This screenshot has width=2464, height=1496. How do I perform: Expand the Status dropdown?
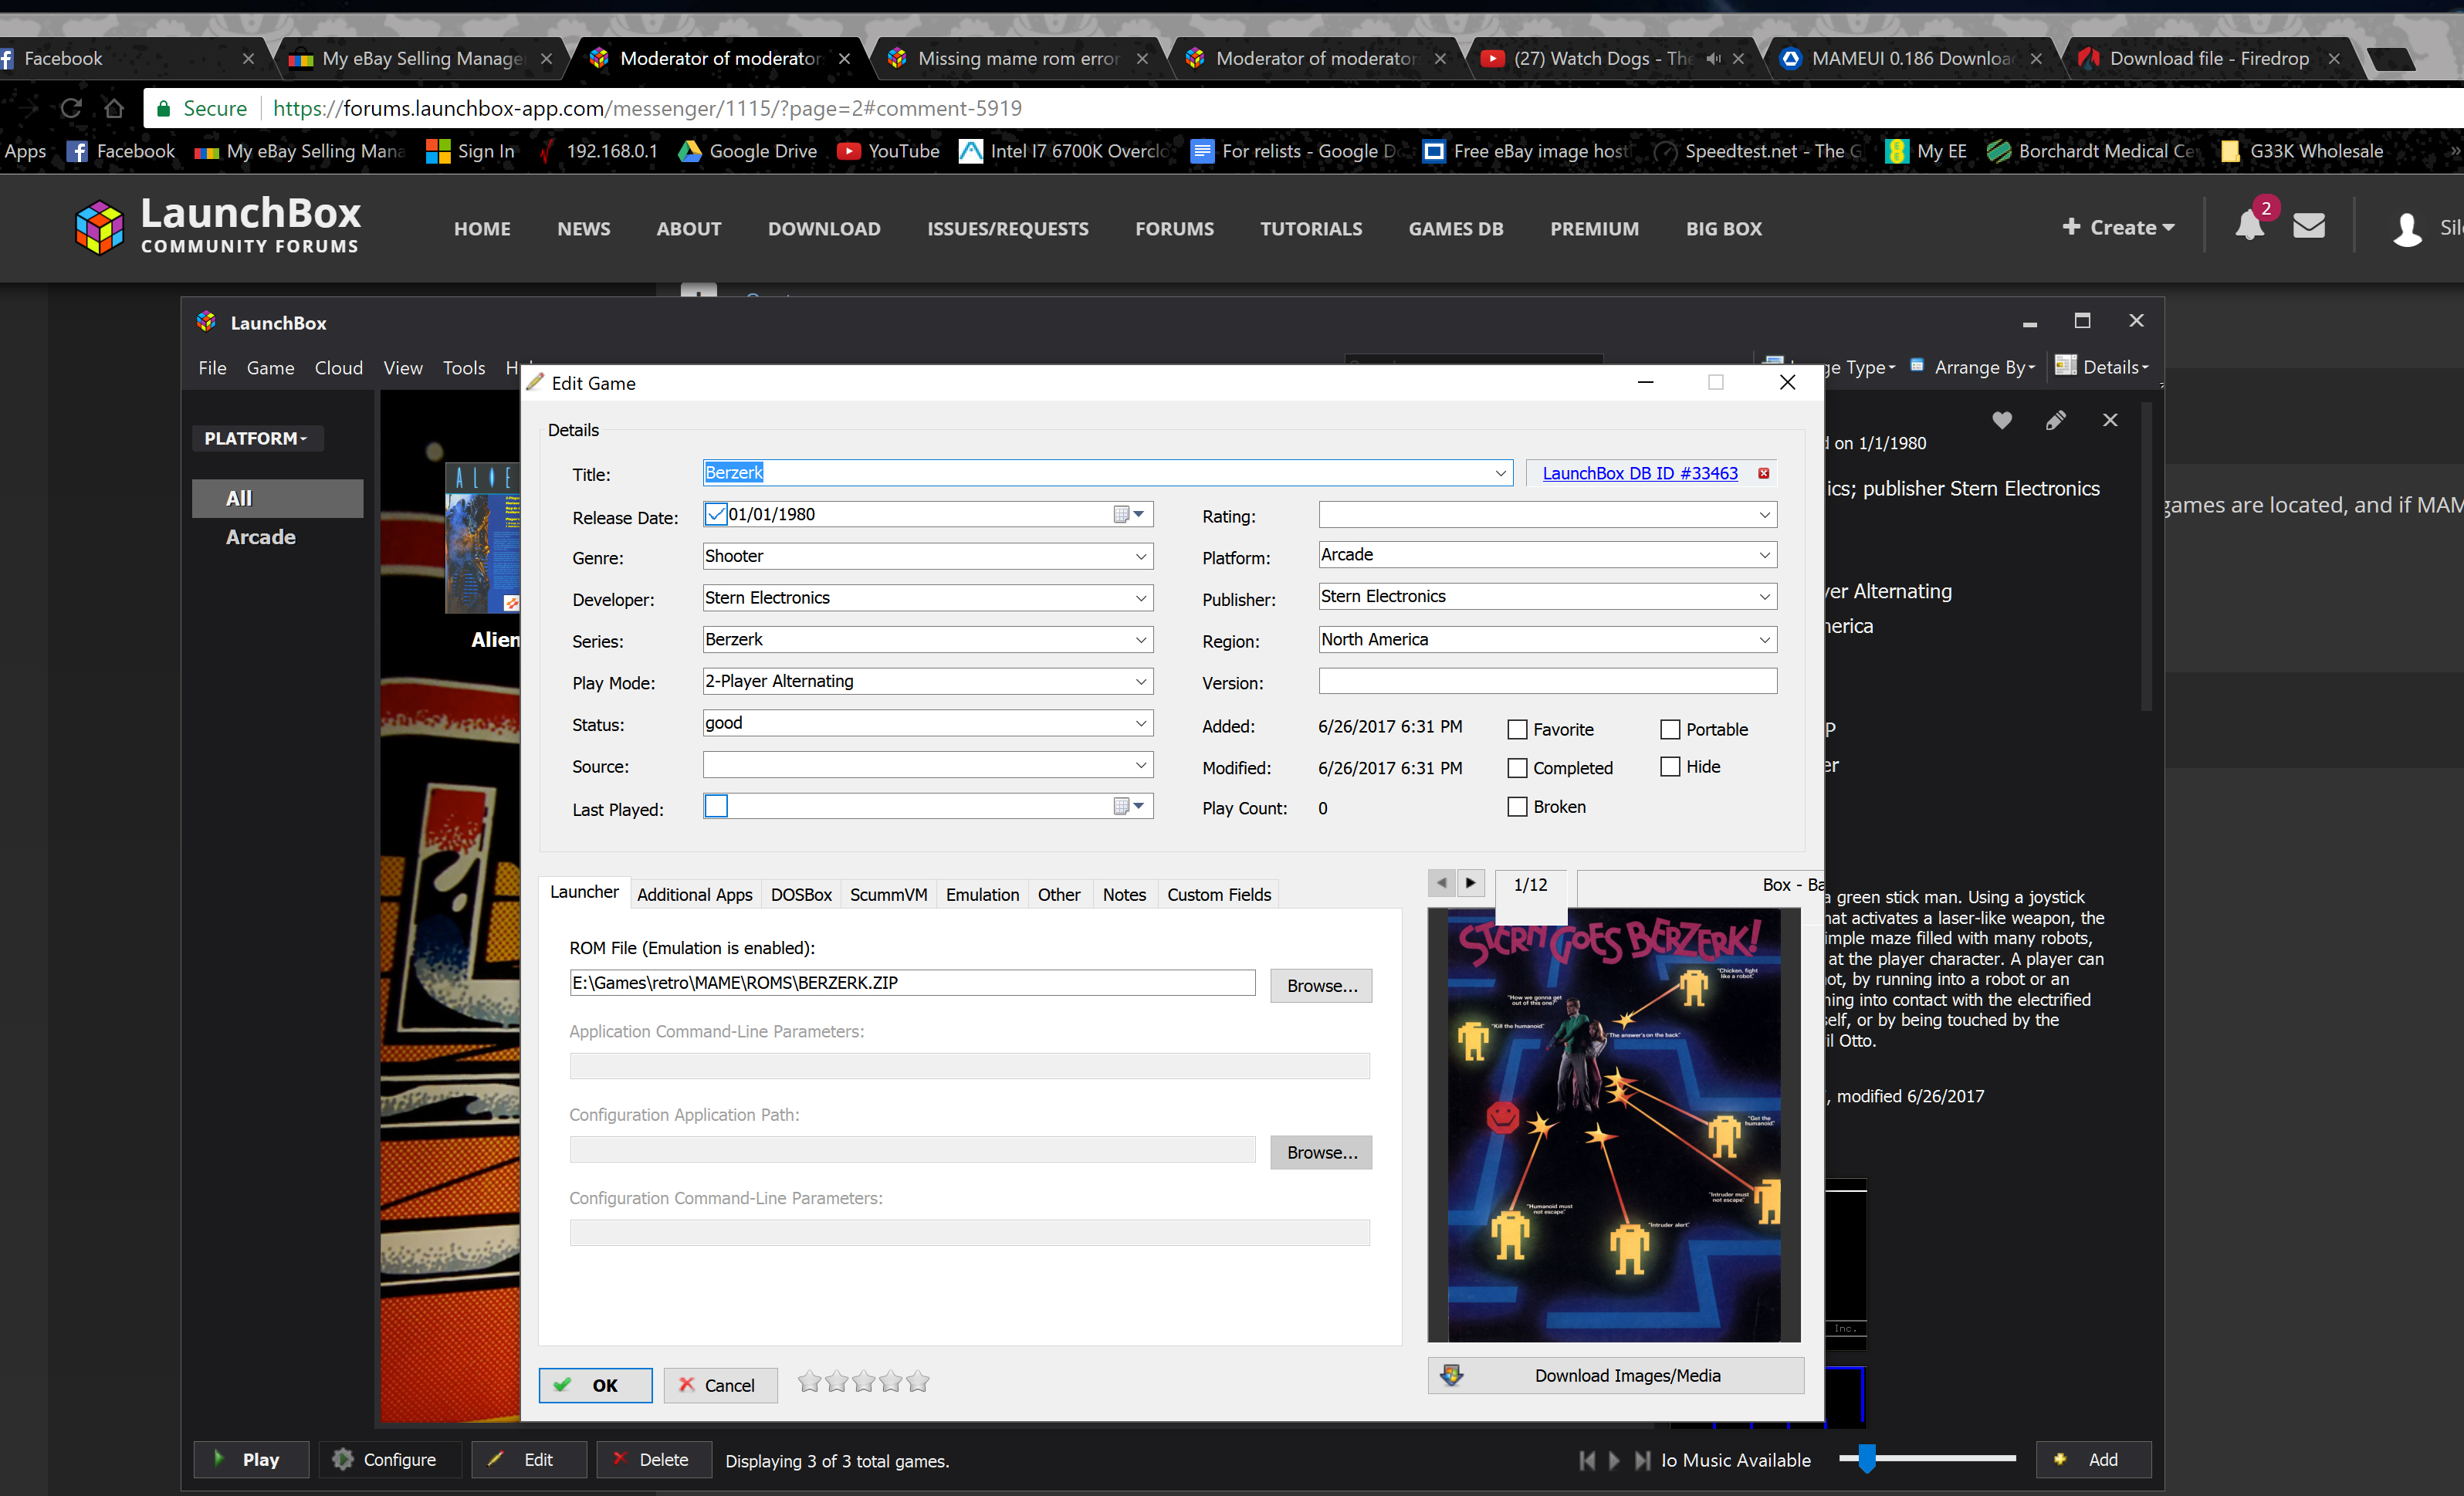click(1141, 723)
